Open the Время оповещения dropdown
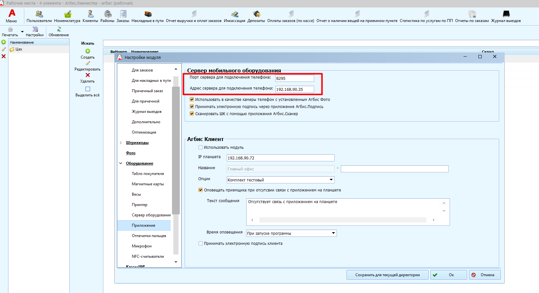Image resolution: width=539 pixels, height=293 pixels. (x=292, y=233)
